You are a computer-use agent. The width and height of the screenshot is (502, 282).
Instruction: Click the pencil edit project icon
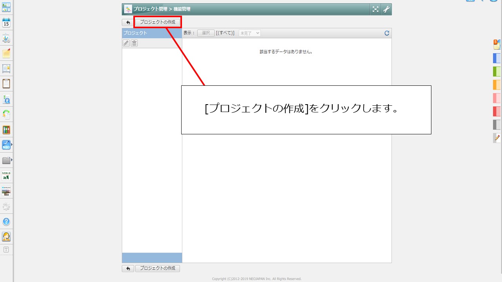coord(126,43)
